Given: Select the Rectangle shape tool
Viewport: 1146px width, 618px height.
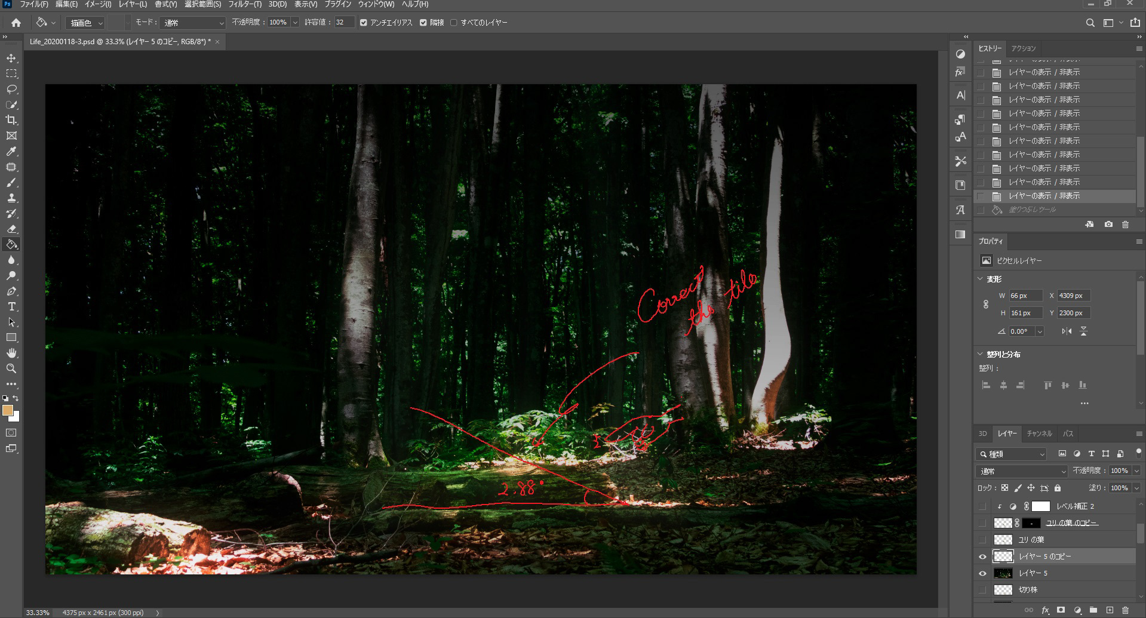Looking at the screenshot, I should 11,338.
